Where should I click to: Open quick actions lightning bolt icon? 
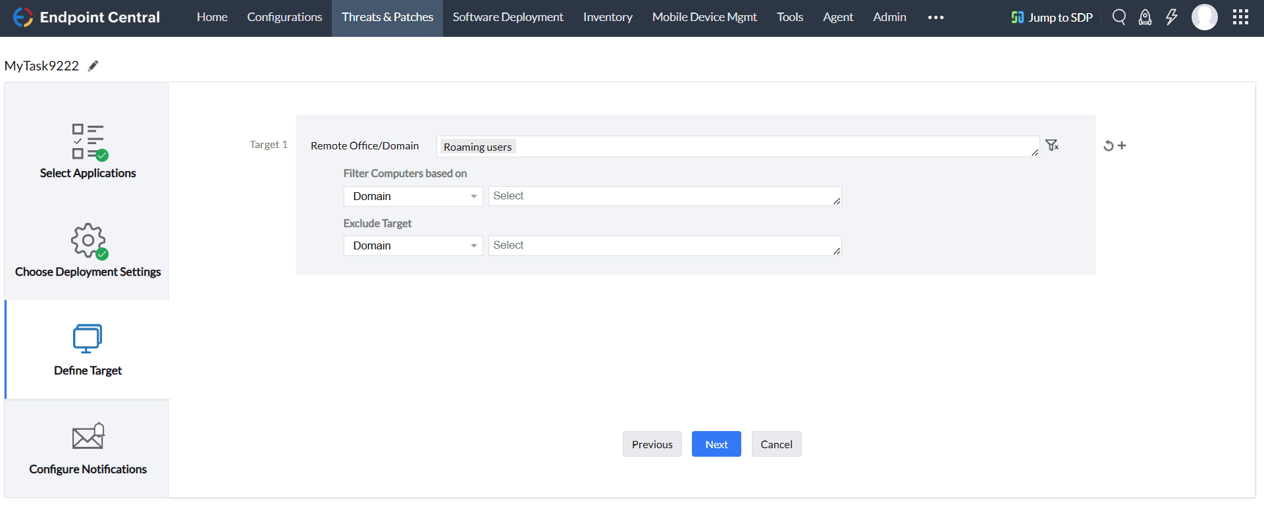(x=1171, y=17)
